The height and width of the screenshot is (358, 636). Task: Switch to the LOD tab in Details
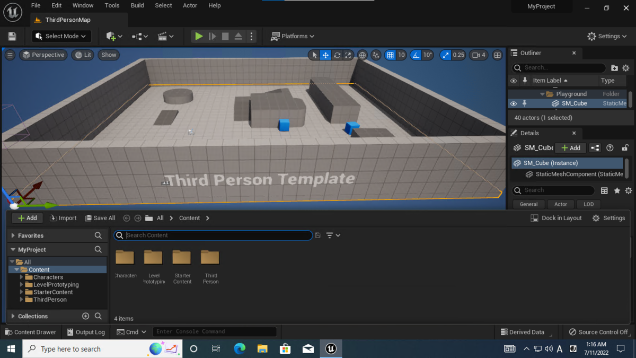tap(588, 204)
